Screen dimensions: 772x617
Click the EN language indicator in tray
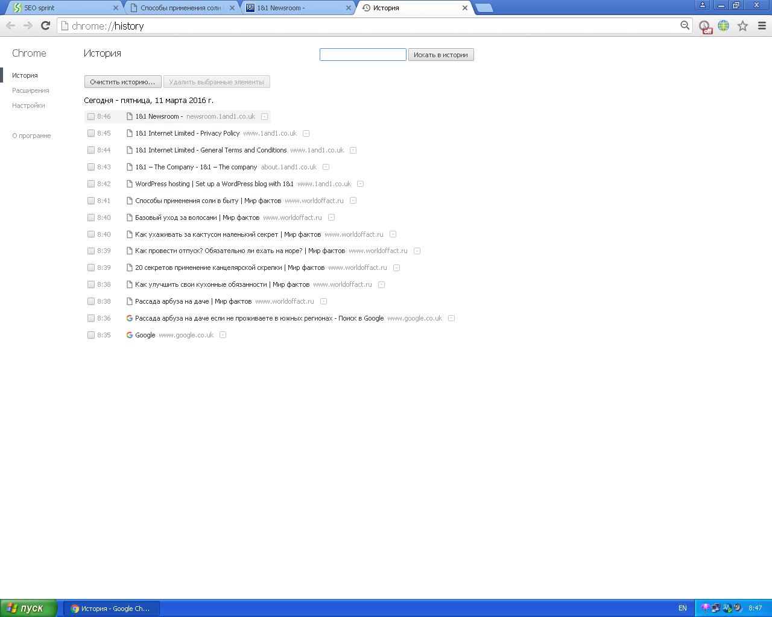[683, 608]
